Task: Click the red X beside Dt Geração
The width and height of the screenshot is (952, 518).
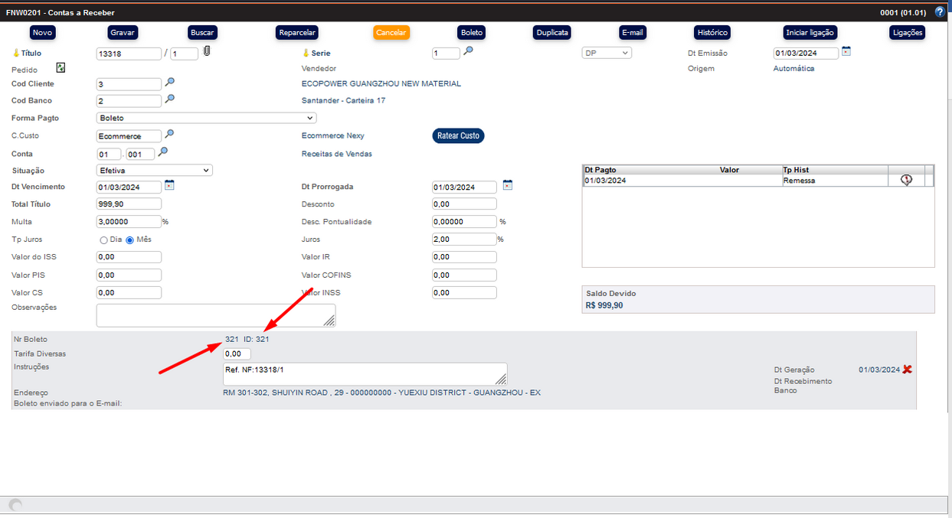Action: [x=908, y=369]
